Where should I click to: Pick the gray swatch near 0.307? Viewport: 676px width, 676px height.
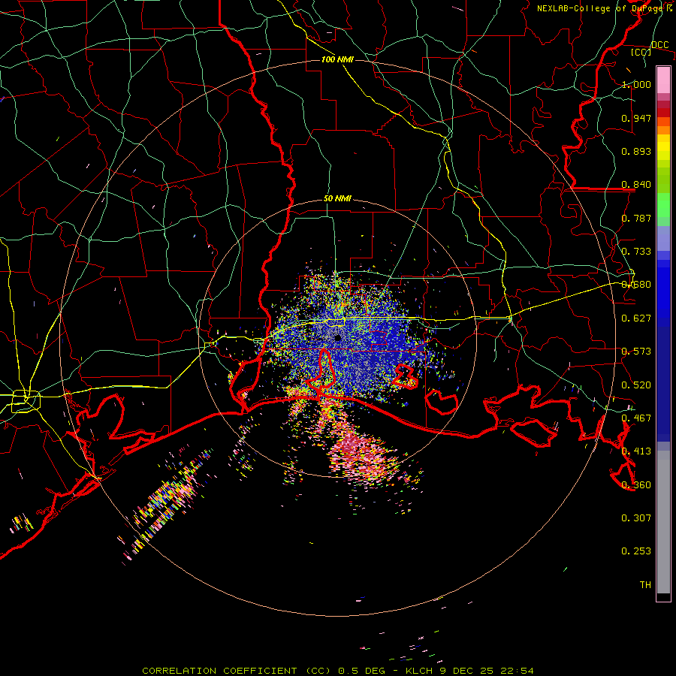(x=663, y=522)
